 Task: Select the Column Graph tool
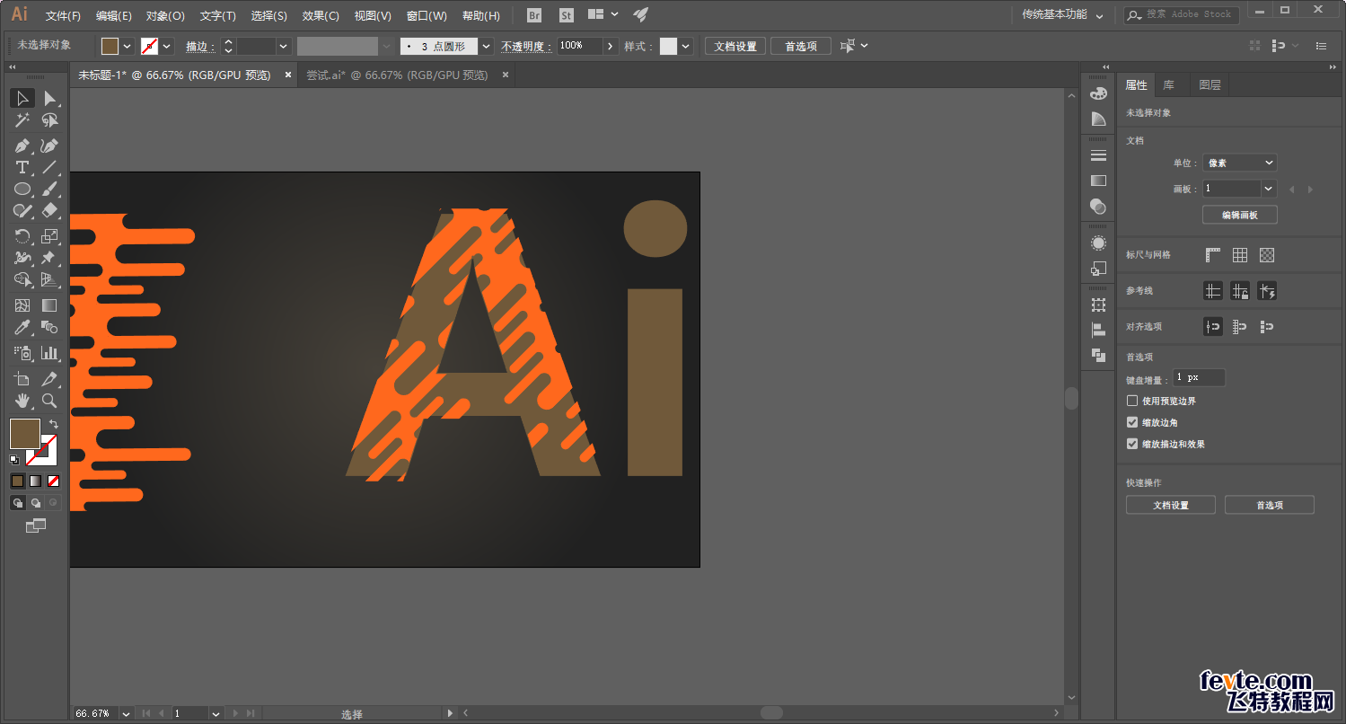click(49, 353)
